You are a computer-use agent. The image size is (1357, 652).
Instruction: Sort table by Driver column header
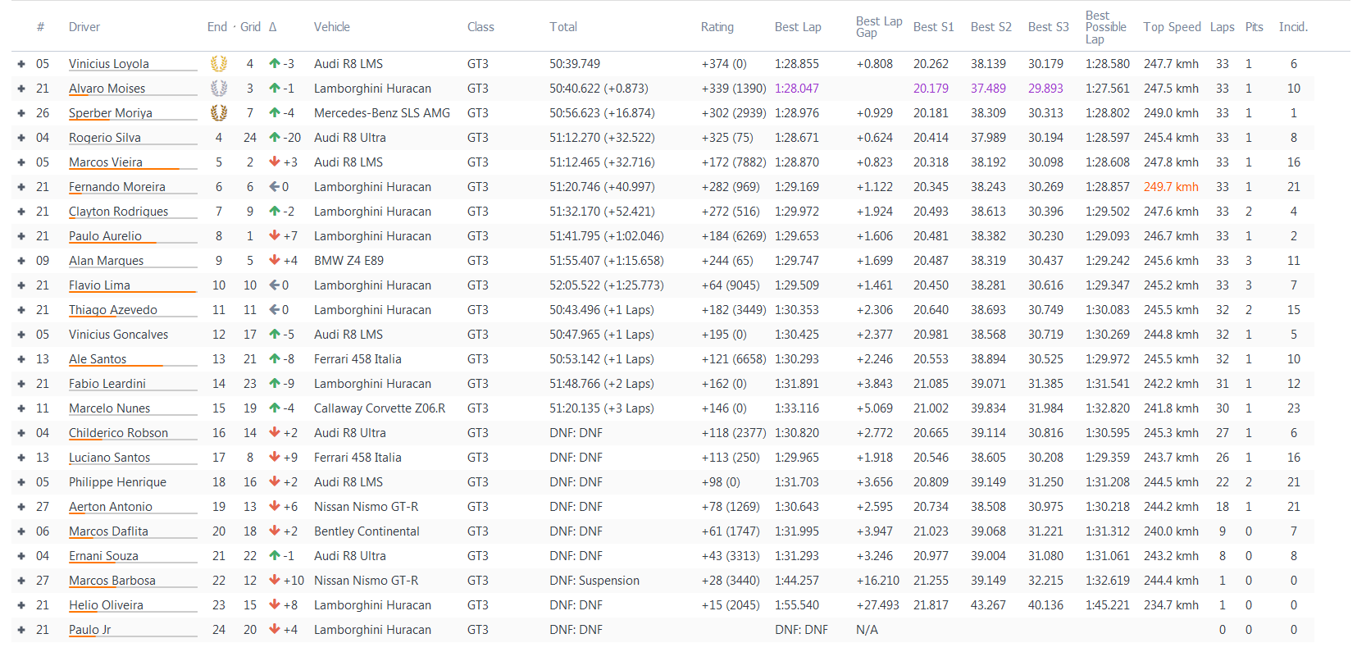pos(84,27)
